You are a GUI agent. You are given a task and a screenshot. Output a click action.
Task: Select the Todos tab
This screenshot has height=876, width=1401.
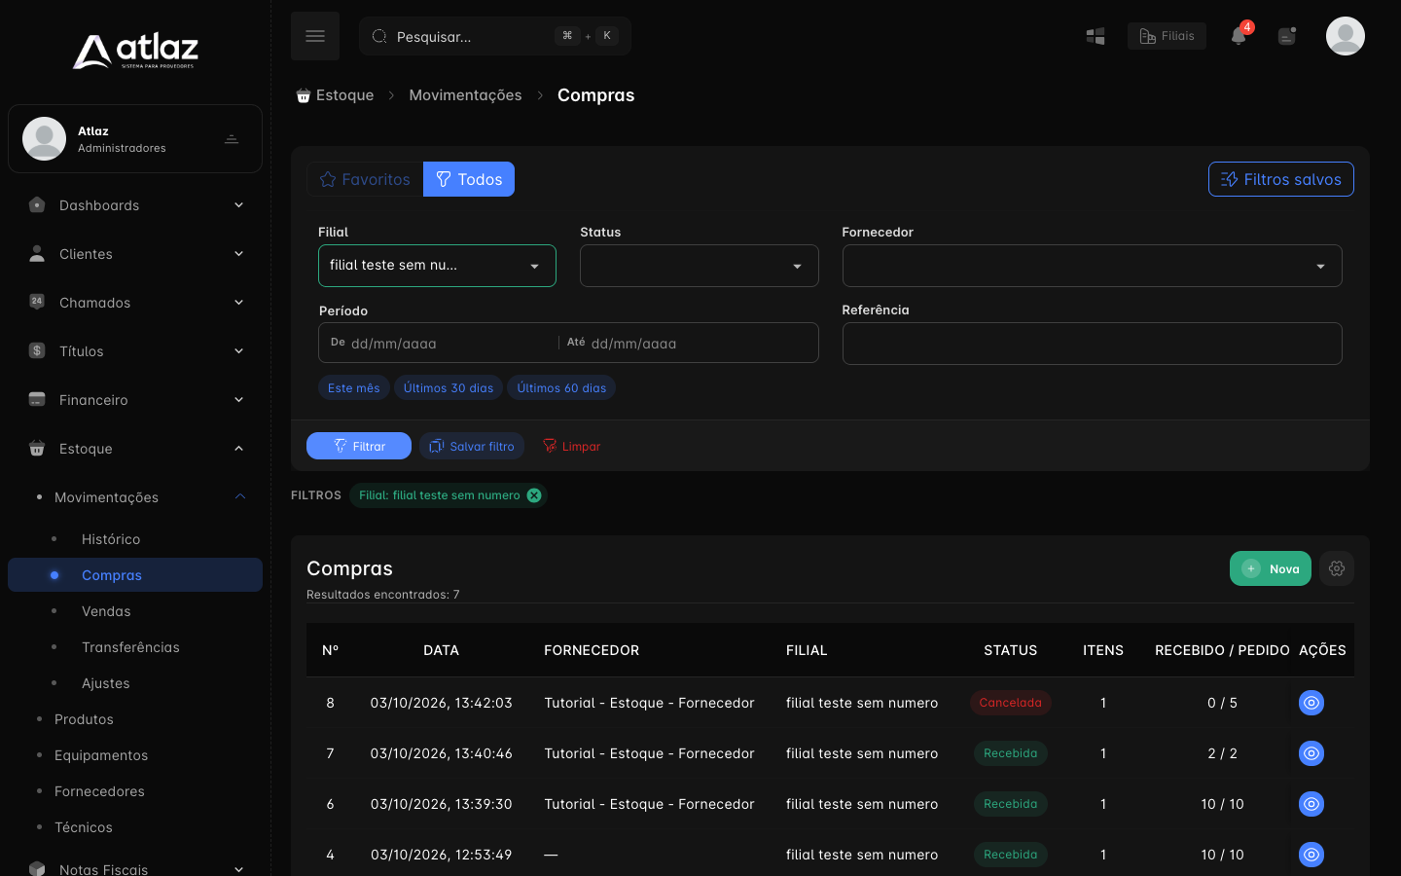pos(469,179)
